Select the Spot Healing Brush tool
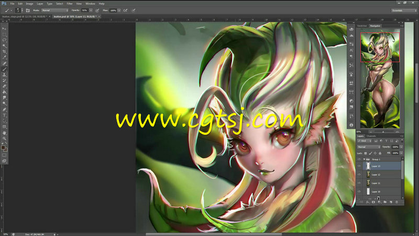The height and width of the screenshot is (236, 419). coord(4,63)
